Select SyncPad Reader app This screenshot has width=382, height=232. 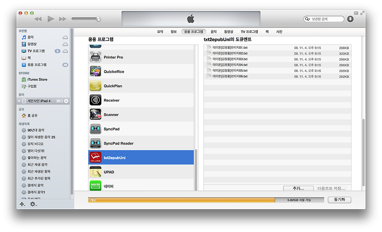coord(141,143)
